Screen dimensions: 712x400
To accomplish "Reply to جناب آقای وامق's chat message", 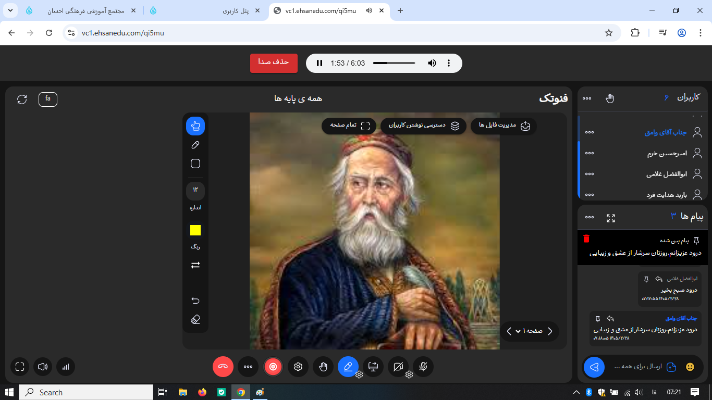I will click(610, 318).
